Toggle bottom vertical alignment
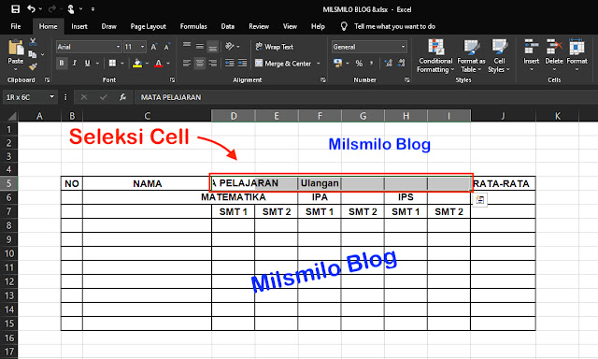 tap(213, 47)
